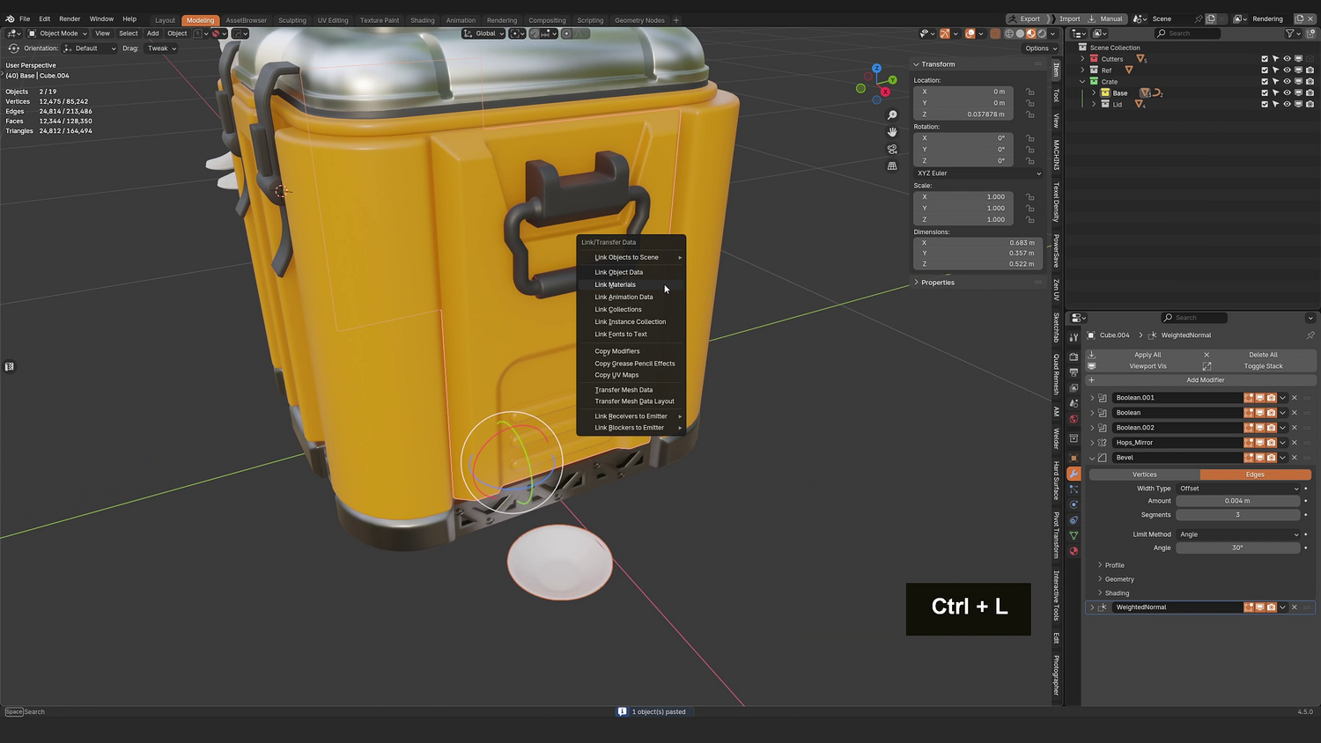1321x743 pixels.
Task: Click the Apply All modifiers button
Action: tap(1148, 355)
